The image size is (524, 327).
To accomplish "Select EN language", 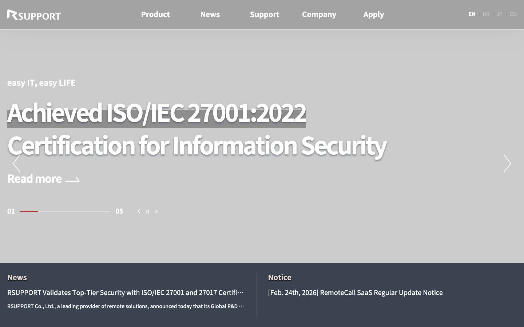I will [472, 14].
